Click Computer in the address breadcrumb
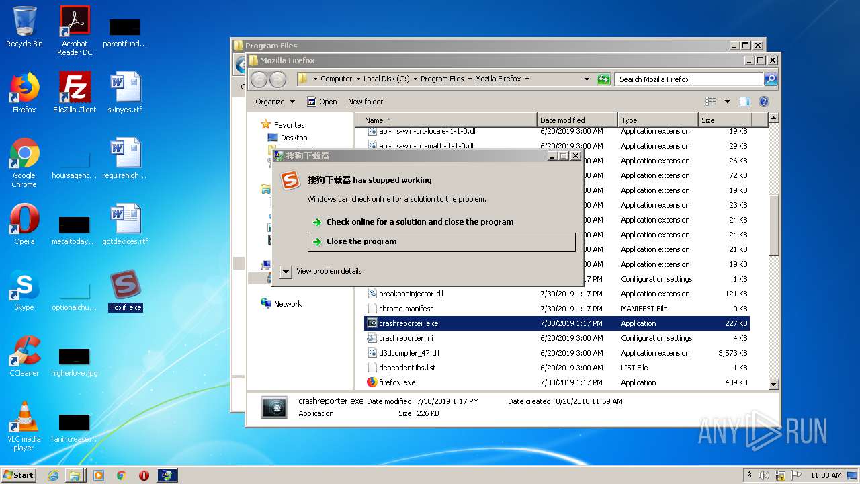The width and height of the screenshot is (860, 484). coord(336,79)
